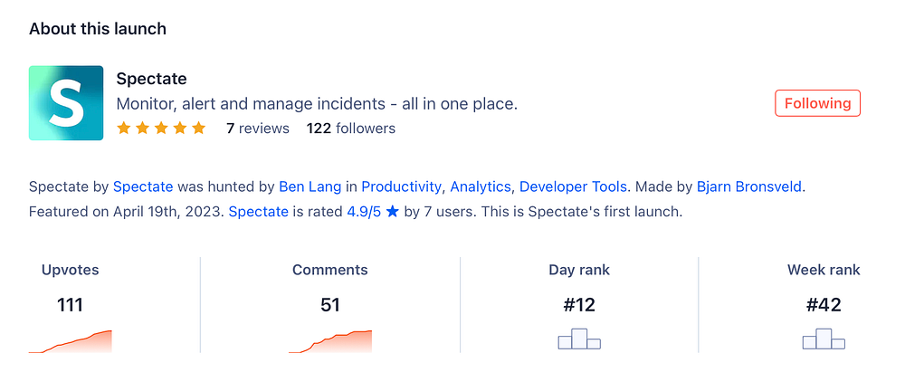Open Bjarn Bronsveld's maker profile
Viewport: 905px width, 382px height.
(x=748, y=187)
